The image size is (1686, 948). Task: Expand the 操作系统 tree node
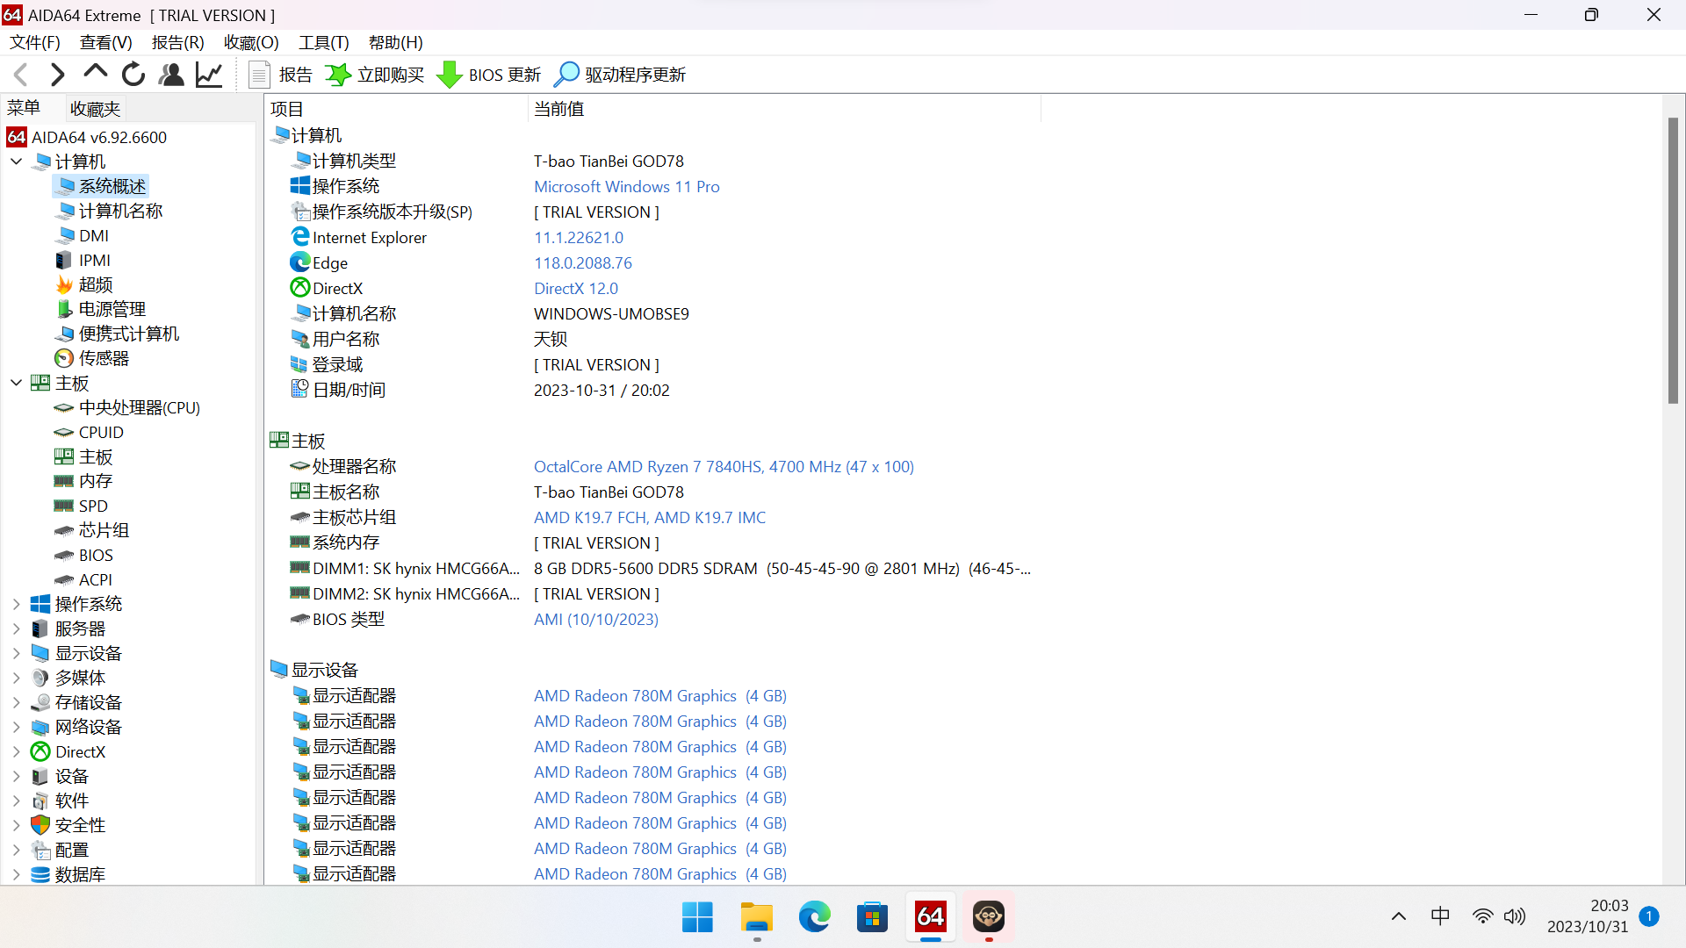click(x=16, y=604)
